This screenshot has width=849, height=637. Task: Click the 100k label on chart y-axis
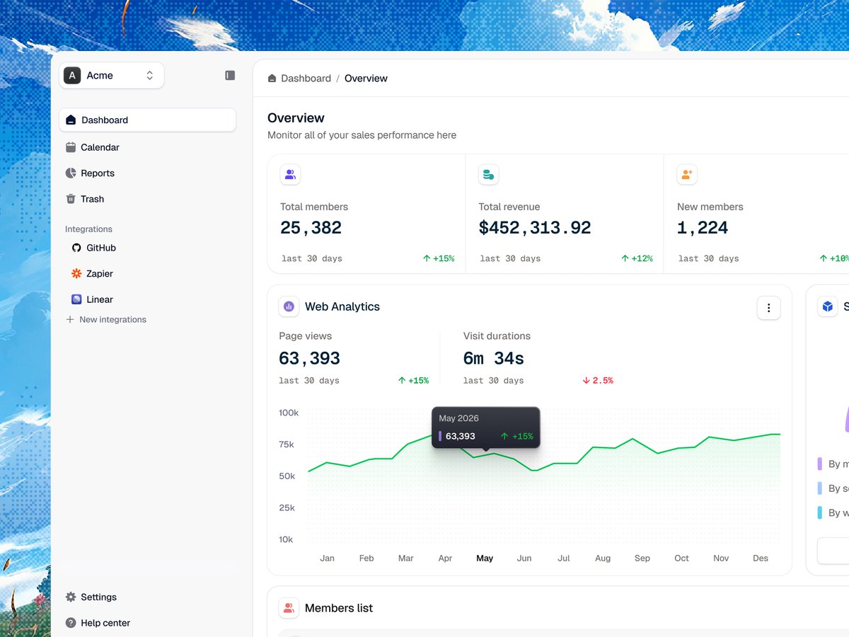(x=289, y=413)
